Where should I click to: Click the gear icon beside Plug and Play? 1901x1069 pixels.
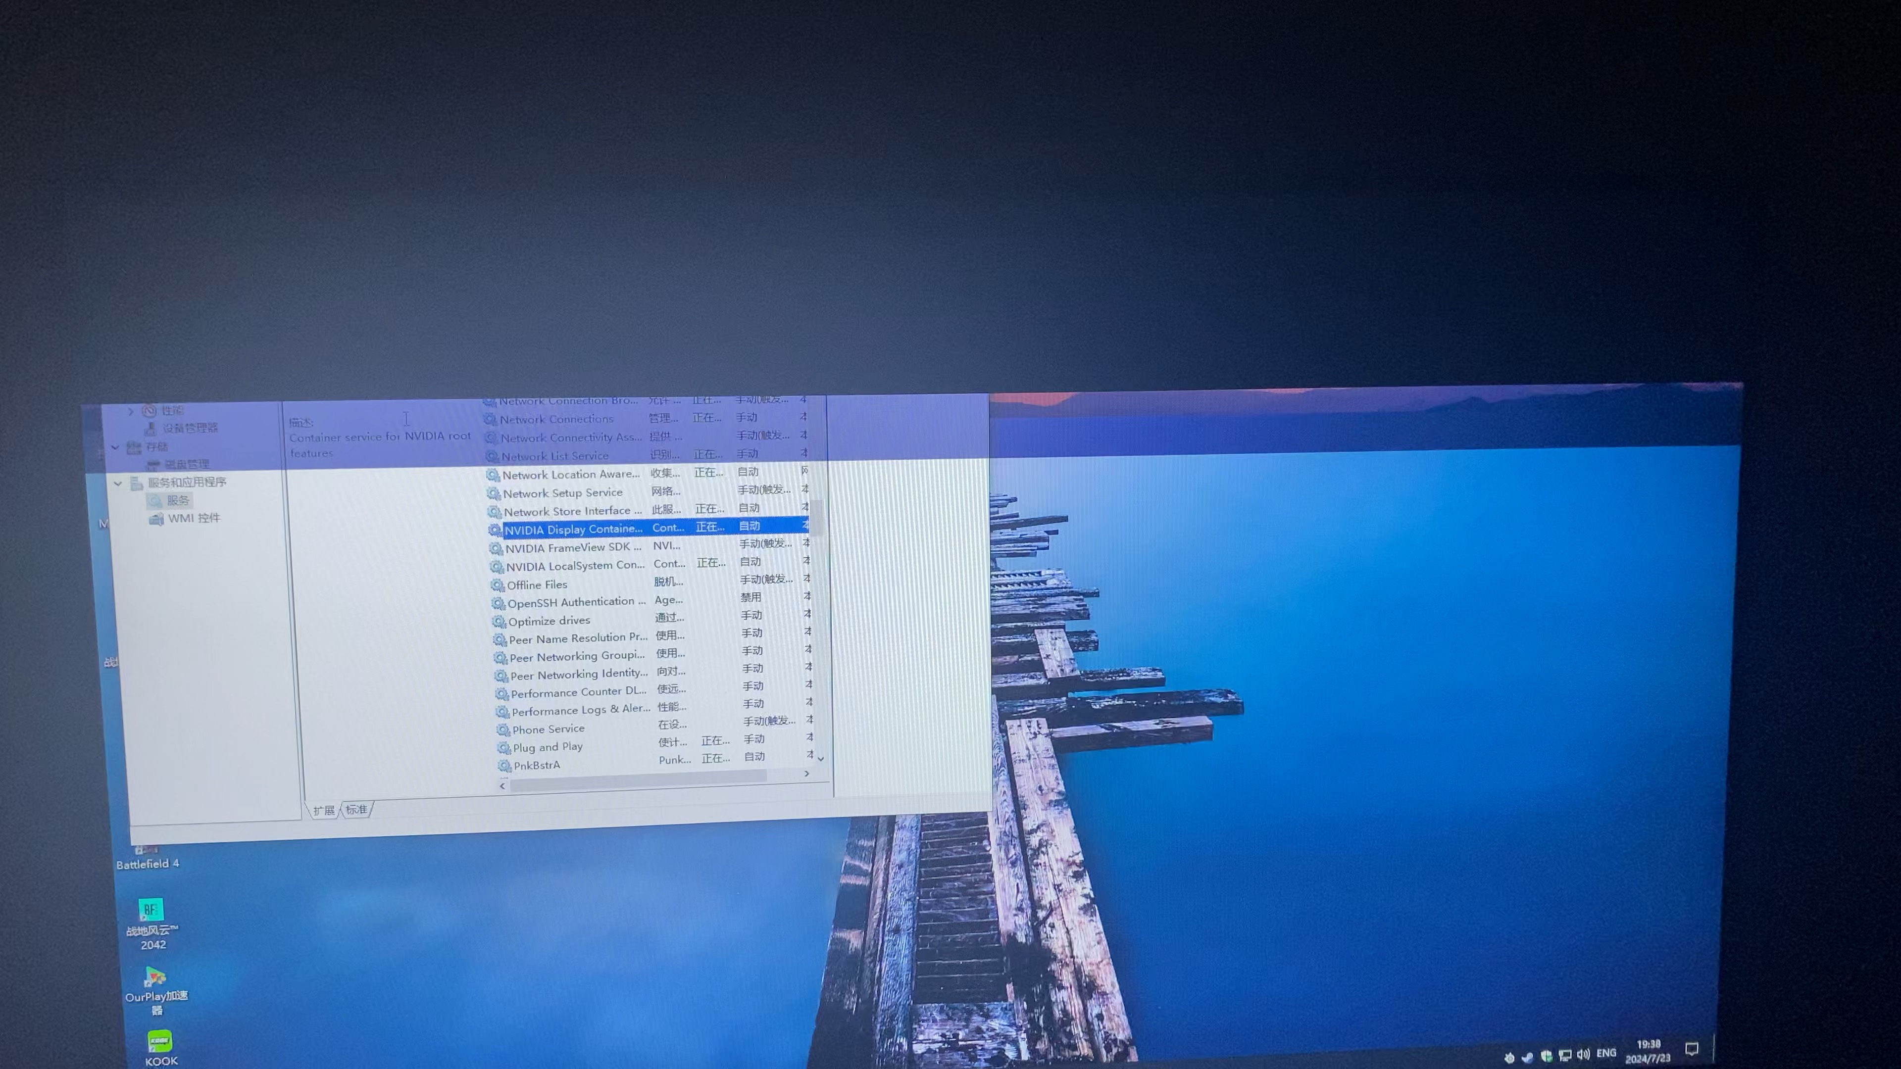click(x=504, y=748)
